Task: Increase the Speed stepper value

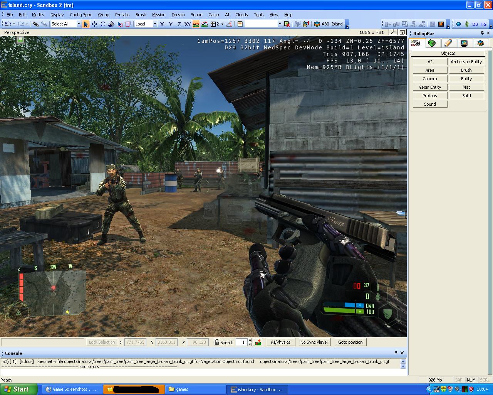Action: click(250, 340)
